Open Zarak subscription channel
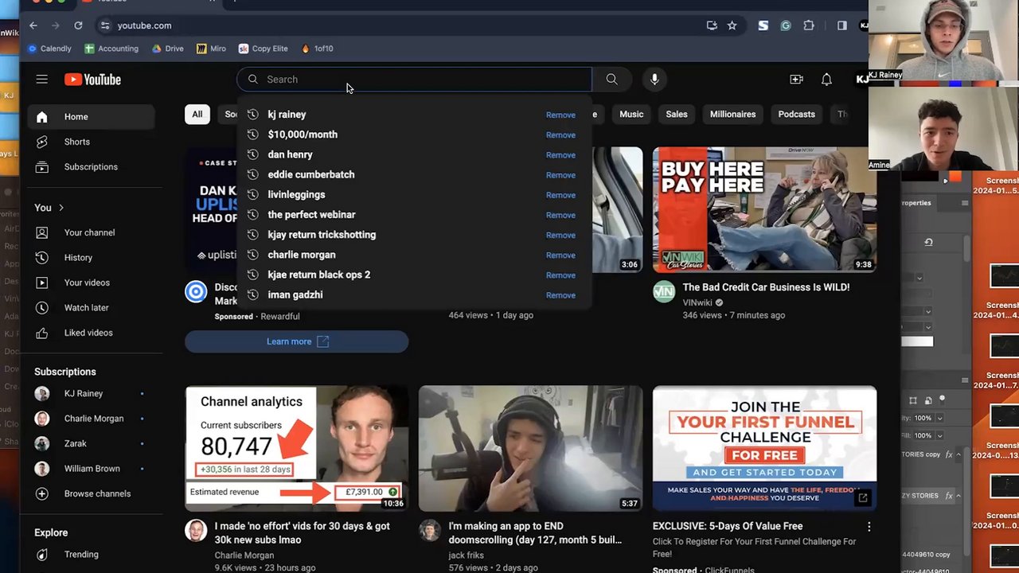The height and width of the screenshot is (573, 1019). (91, 443)
